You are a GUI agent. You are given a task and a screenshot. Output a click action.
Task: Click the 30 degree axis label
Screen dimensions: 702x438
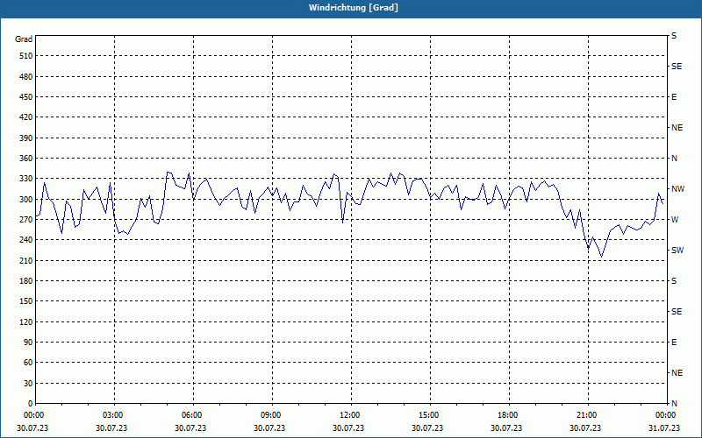[x=27, y=383]
